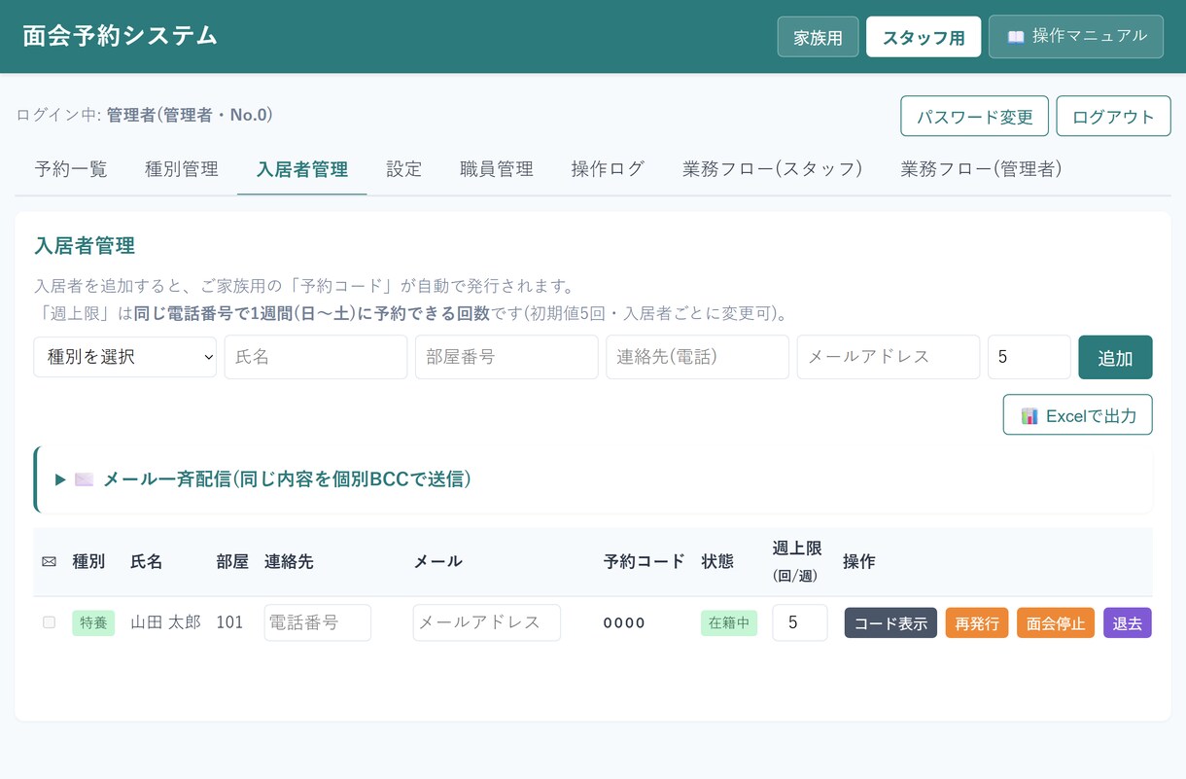This screenshot has height=779, width=1186.
Task: Click the name 山田 太郎
Action: (x=166, y=622)
